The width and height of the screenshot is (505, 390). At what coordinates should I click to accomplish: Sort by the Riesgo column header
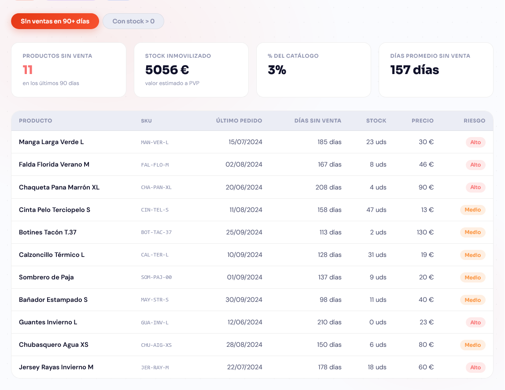pyautogui.click(x=474, y=121)
